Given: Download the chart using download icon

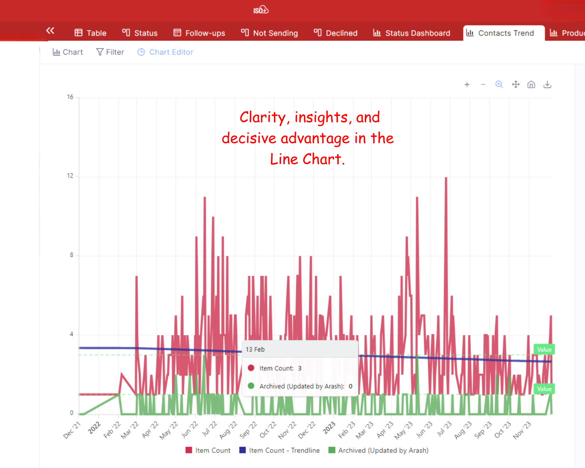Looking at the screenshot, I should point(547,84).
